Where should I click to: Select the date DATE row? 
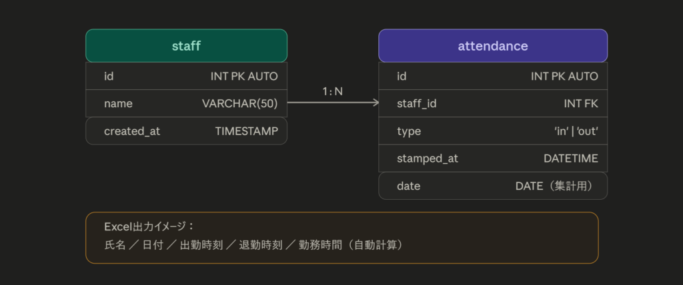[493, 186]
